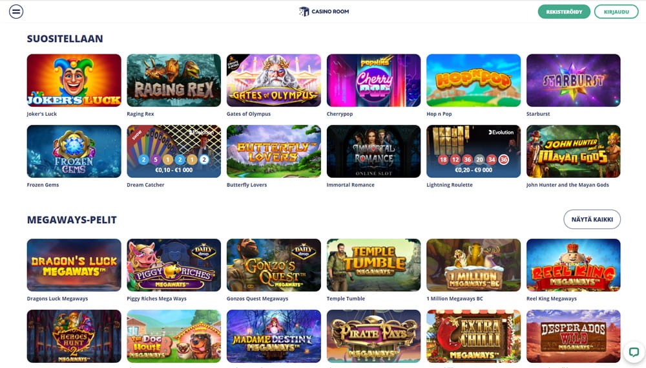This screenshot has height=368, width=646.
Task: Open the live chat bubble icon
Action: click(x=634, y=352)
